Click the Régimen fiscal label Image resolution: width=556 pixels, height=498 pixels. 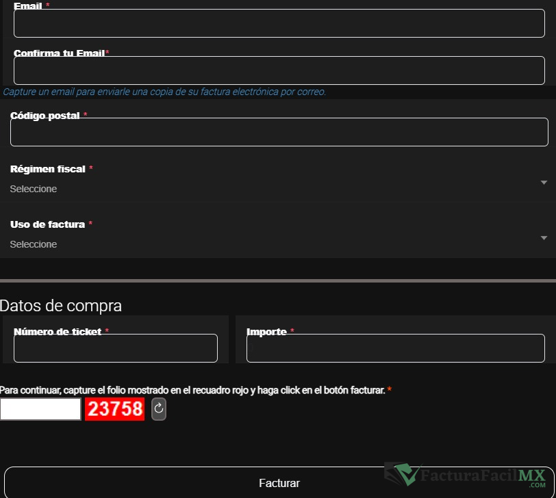pos(48,169)
